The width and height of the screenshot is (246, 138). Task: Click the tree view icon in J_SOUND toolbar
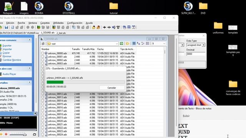[143, 43]
